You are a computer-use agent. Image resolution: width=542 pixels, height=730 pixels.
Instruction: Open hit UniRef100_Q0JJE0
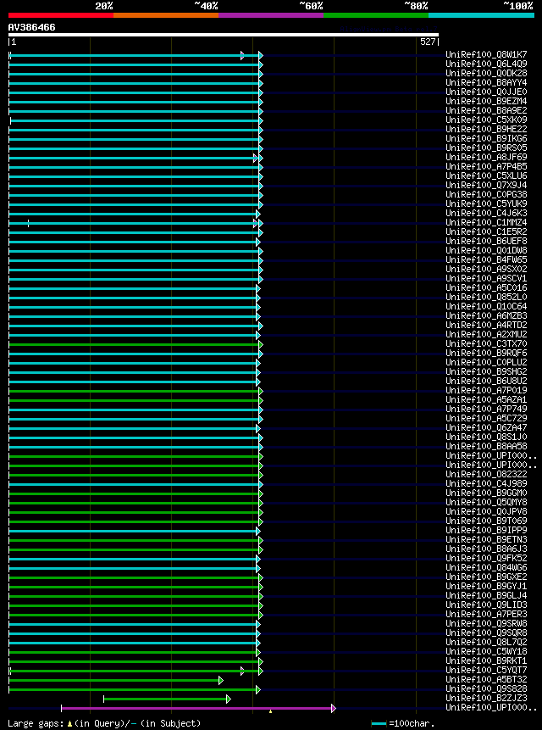[x=486, y=92]
